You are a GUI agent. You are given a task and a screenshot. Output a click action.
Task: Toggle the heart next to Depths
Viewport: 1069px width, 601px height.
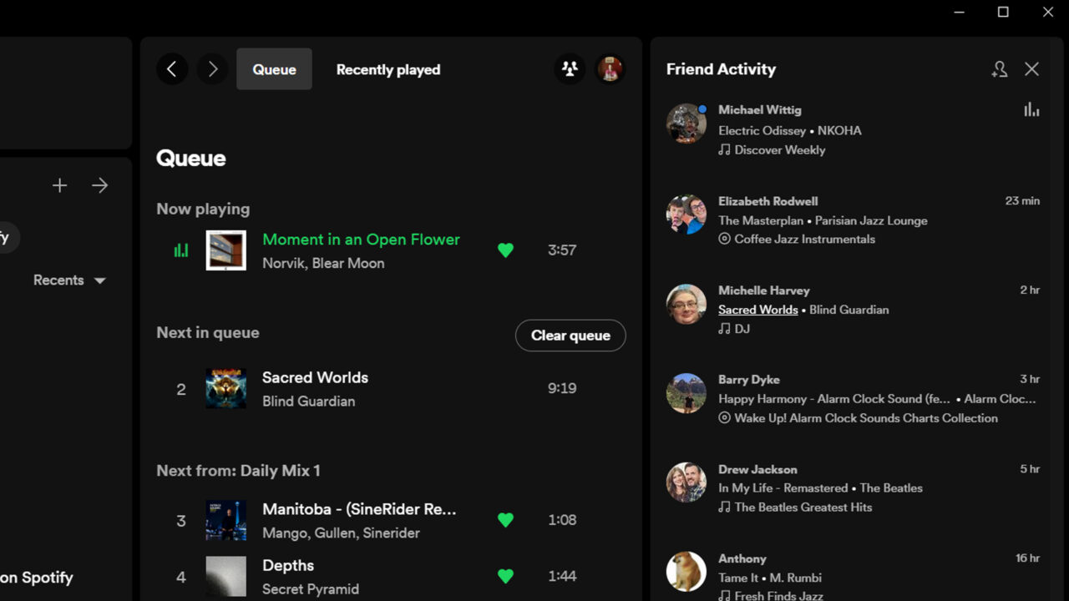click(505, 576)
